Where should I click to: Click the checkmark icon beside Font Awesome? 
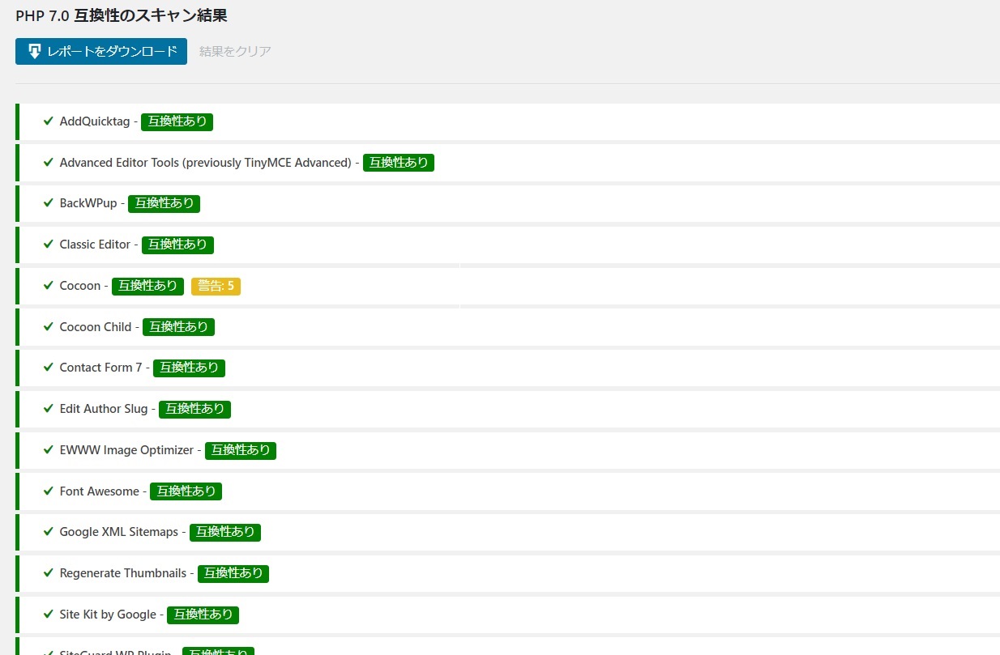(49, 491)
